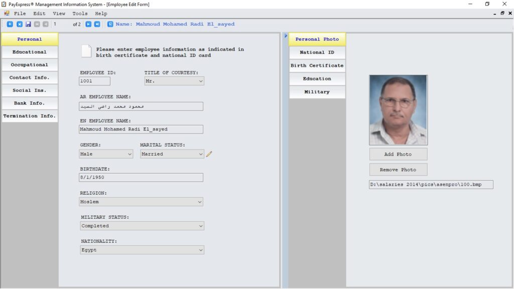Image resolution: width=514 pixels, height=289 pixels.
Task: Select the National ID tab
Action: 317,52
